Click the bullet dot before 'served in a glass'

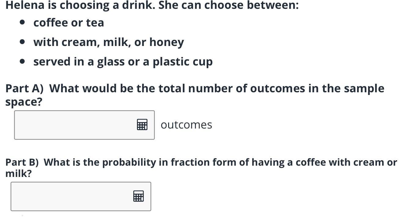tap(22, 61)
